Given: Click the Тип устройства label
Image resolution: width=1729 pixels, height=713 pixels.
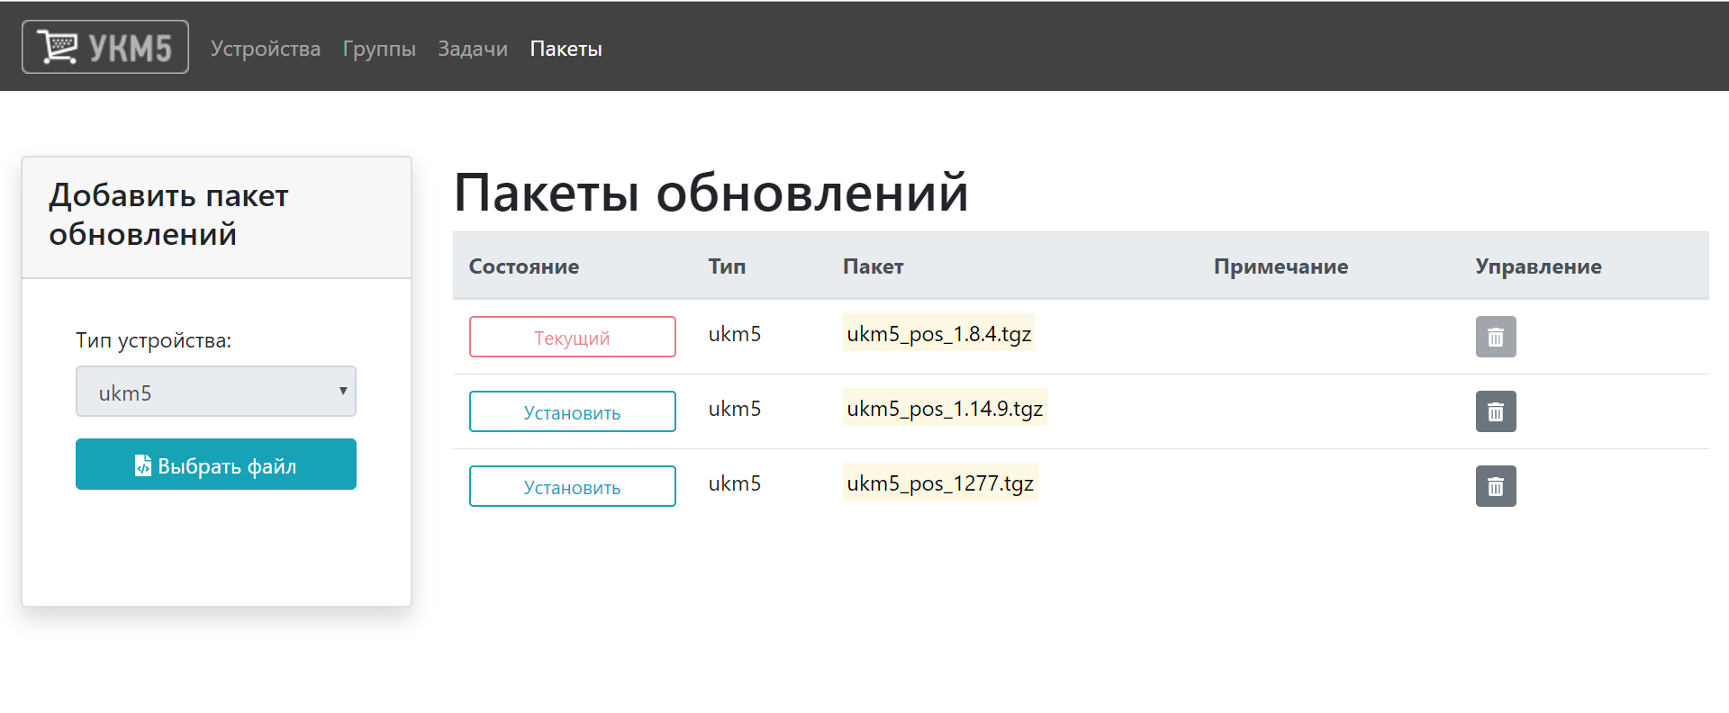Looking at the screenshot, I should [x=154, y=340].
